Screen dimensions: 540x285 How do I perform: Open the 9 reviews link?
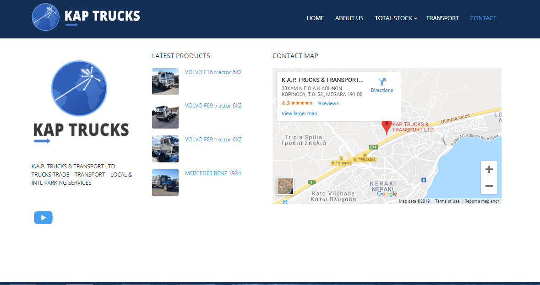(x=328, y=103)
